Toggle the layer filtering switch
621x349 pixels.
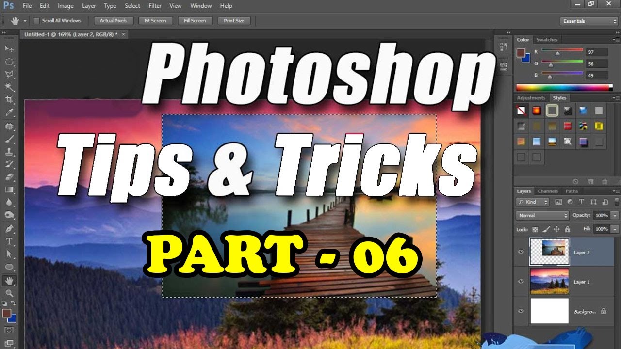point(617,202)
